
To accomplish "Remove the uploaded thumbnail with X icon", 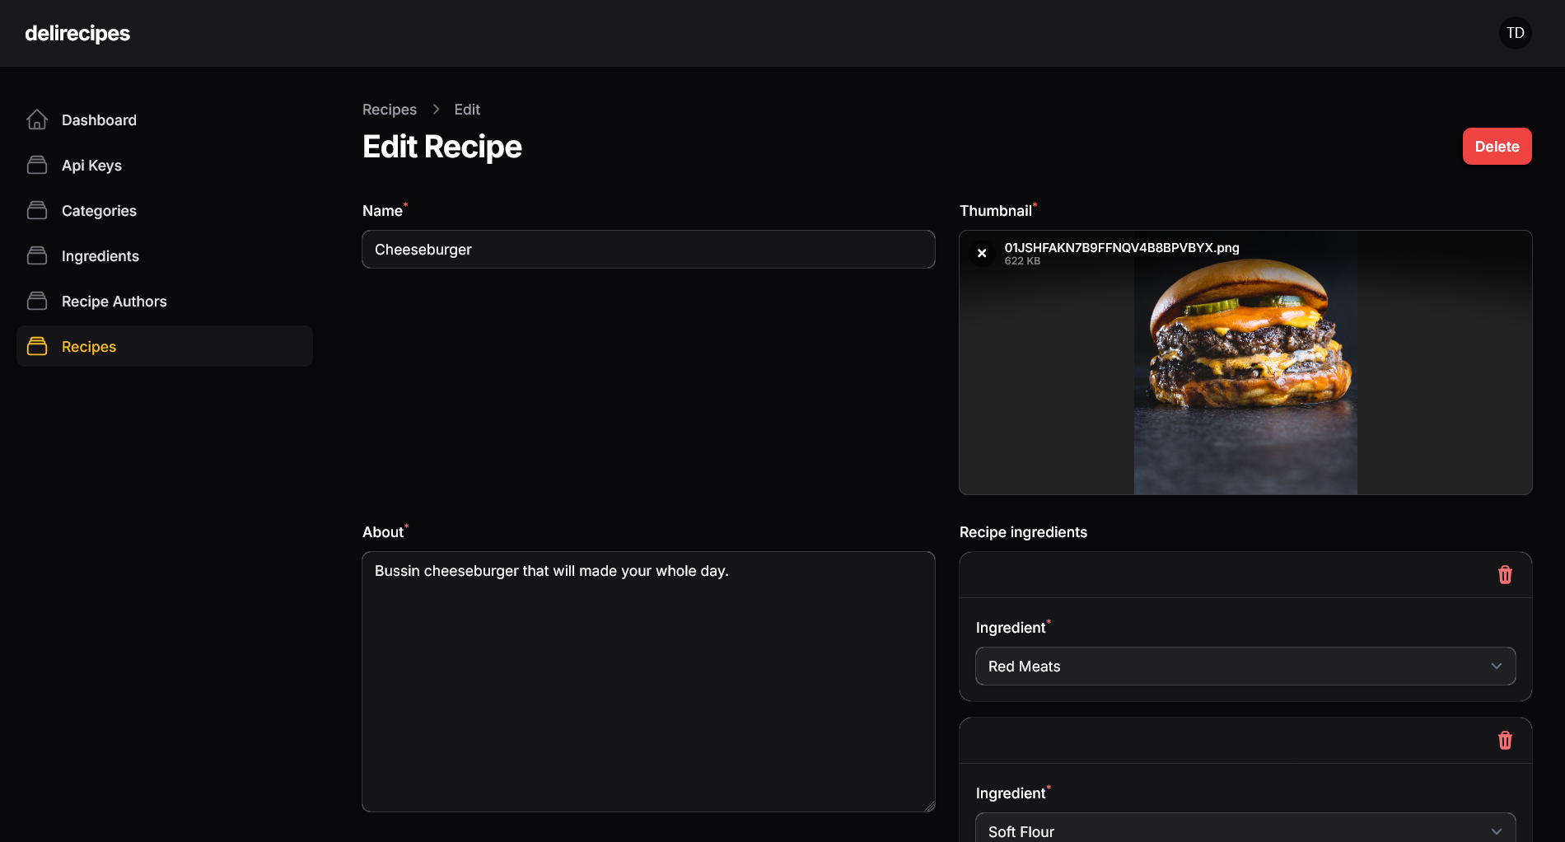I will tap(982, 254).
